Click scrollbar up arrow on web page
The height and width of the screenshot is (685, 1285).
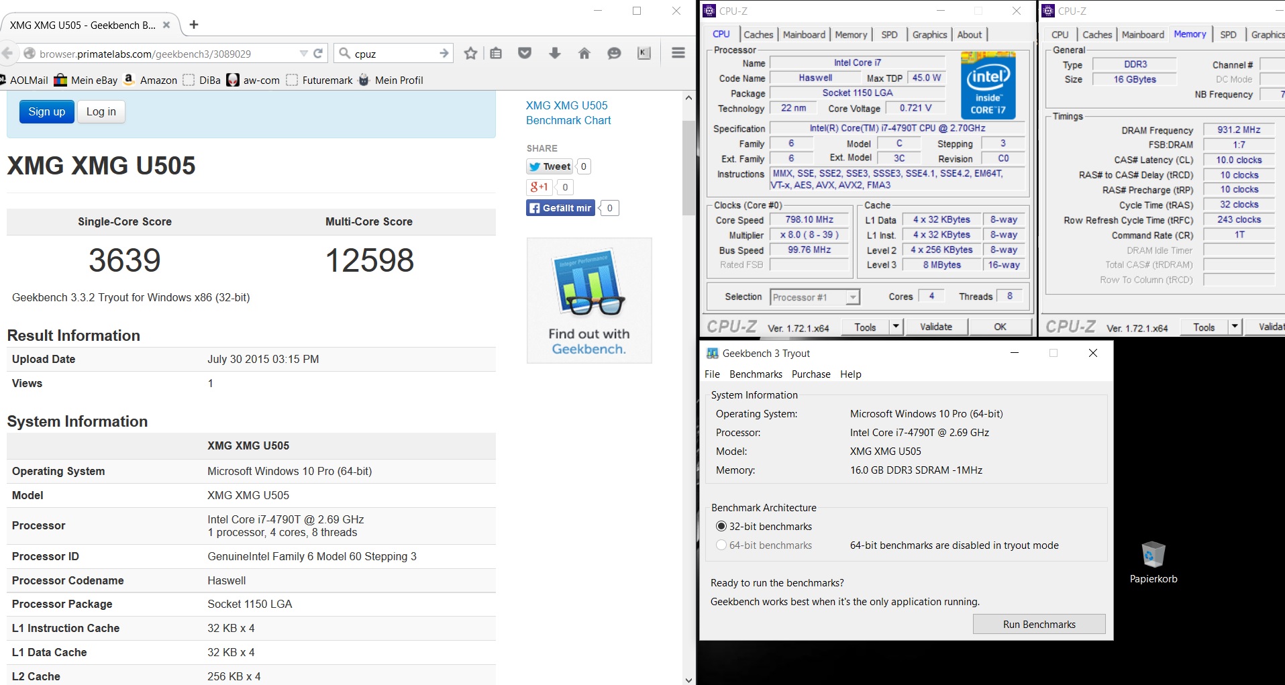coord(688,98)
